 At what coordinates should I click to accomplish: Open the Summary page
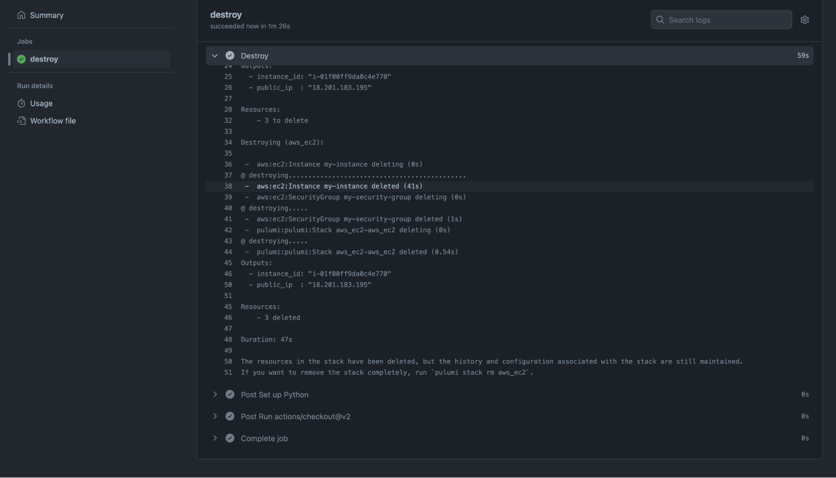[x=46, y=15]
